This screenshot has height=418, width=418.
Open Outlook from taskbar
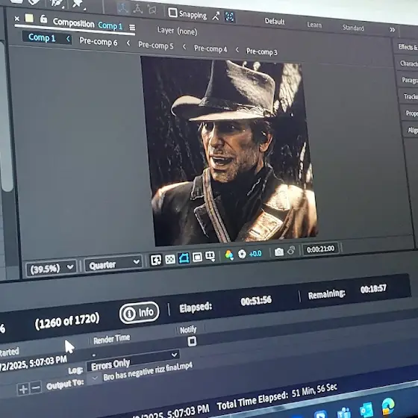click(x=366, y=410)
